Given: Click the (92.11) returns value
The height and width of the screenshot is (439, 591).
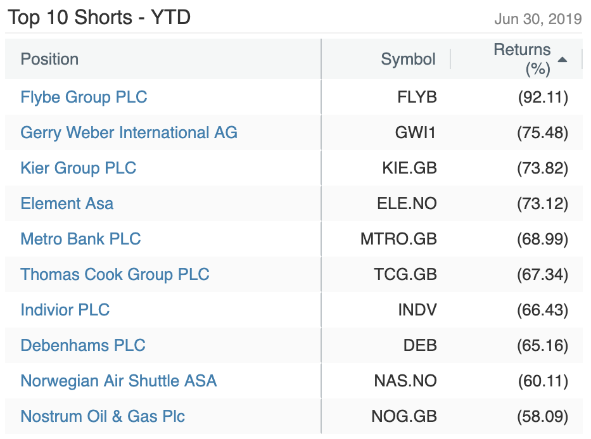Looking at the screenshot, I should point(542,97).
